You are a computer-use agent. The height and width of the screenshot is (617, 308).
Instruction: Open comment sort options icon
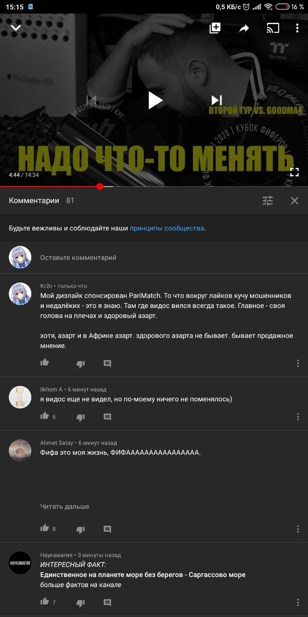tap(268, 201)
